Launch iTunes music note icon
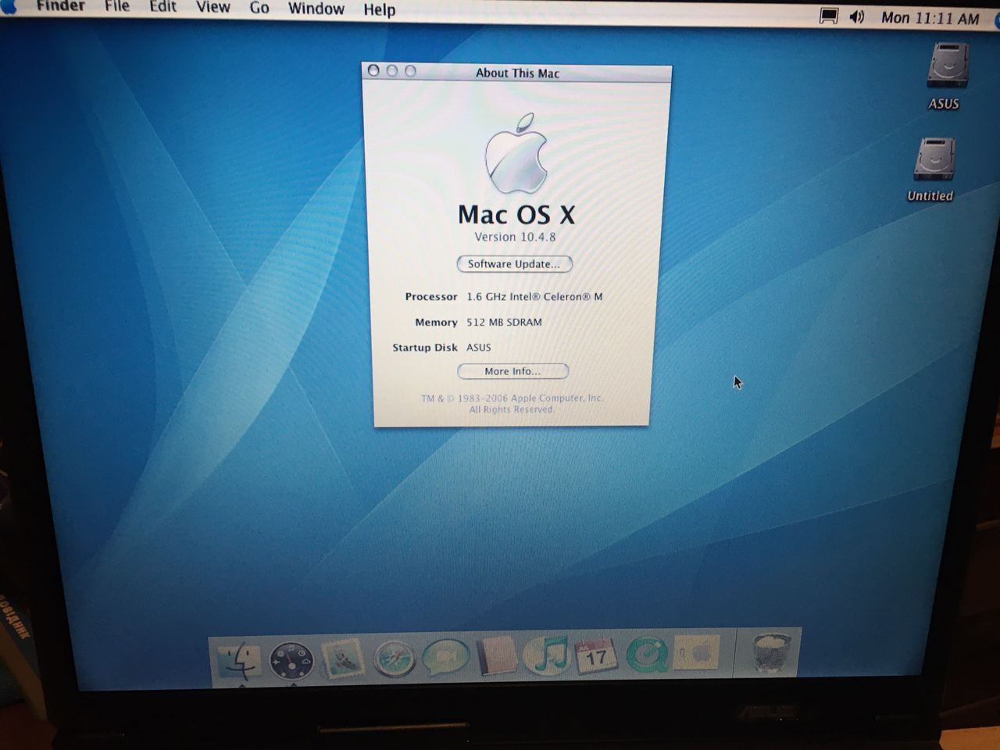Image resolution: width=1000 pixels, height=750 pixels. pyautogui.click(x=547, y=655)
